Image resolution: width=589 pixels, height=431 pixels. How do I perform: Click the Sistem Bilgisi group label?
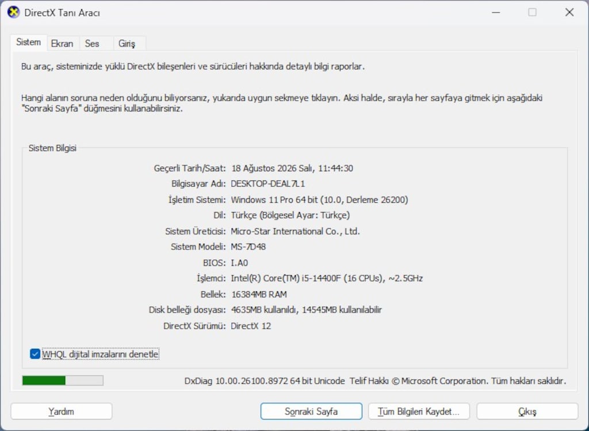pyautogui.click(x=52, y=148)
